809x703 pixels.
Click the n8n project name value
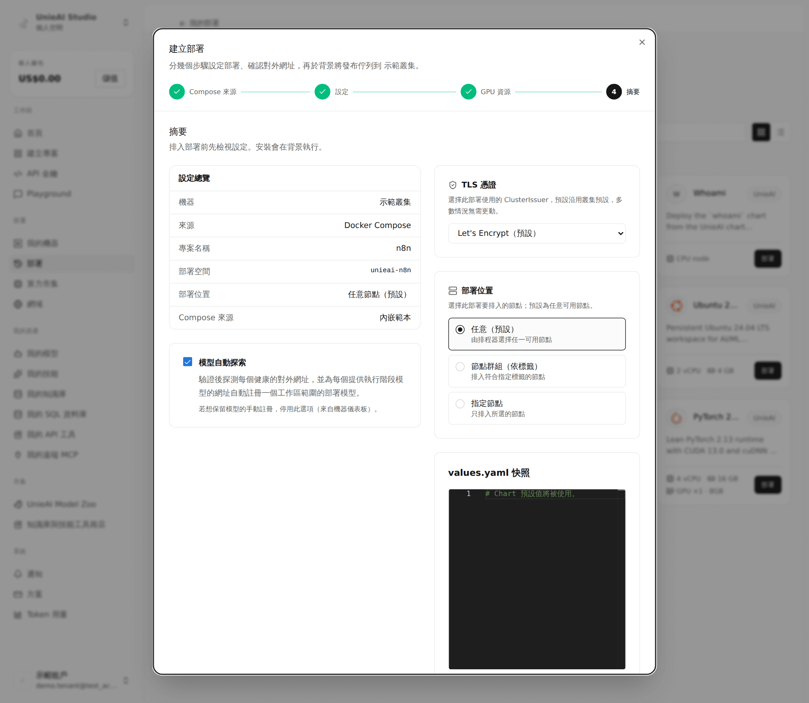click(403, 248)
